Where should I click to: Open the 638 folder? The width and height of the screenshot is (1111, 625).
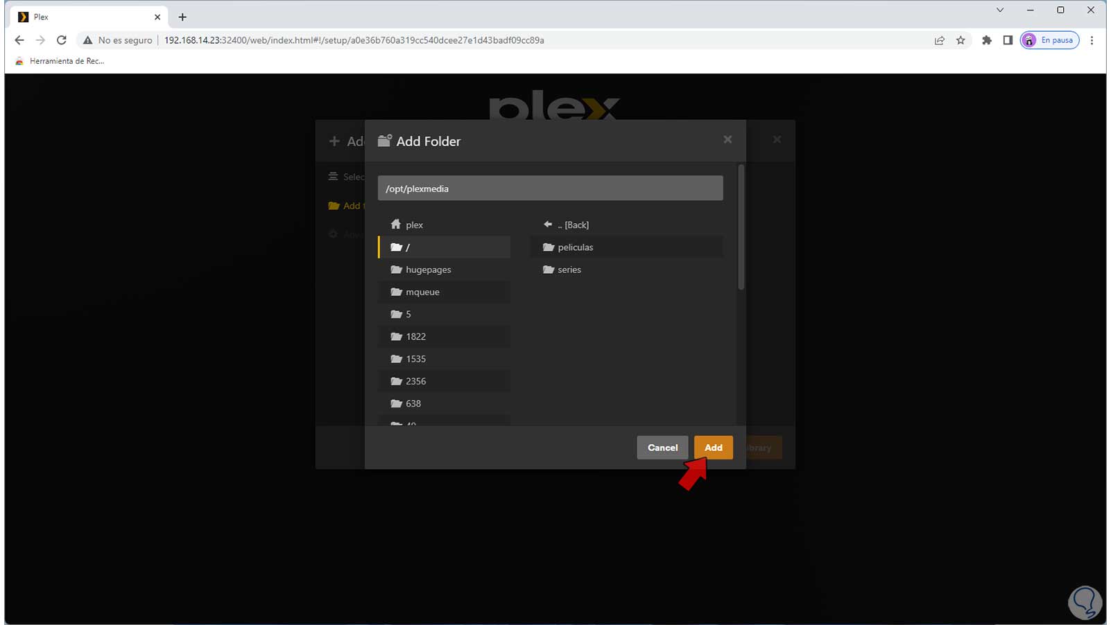(x=444, y=403)
